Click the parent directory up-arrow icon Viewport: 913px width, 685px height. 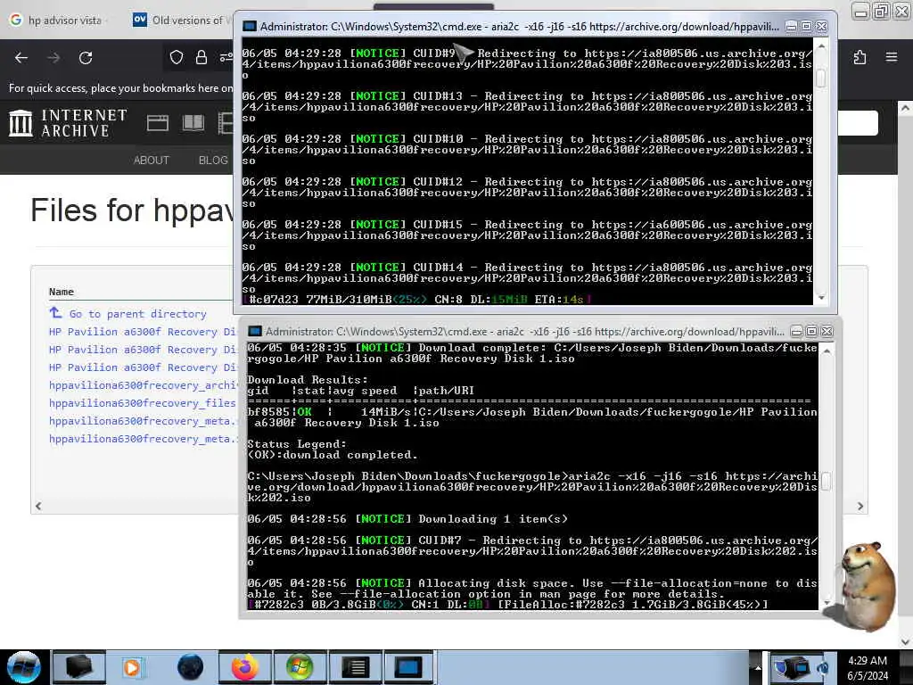pos(55,313)
